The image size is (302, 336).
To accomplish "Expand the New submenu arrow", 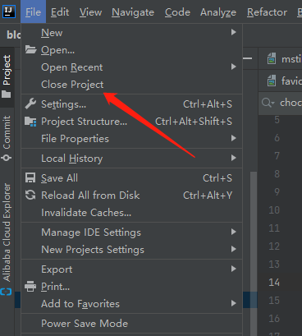I will tap(233, 32).
